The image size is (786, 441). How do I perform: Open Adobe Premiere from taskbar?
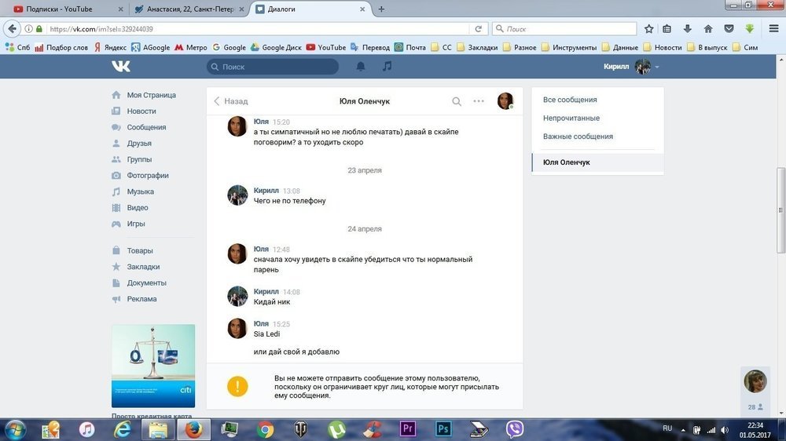click(407, 429)
